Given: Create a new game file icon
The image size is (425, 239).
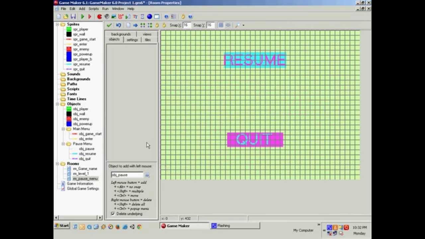Looking at the screenshot, I should [x=59, y=17].
